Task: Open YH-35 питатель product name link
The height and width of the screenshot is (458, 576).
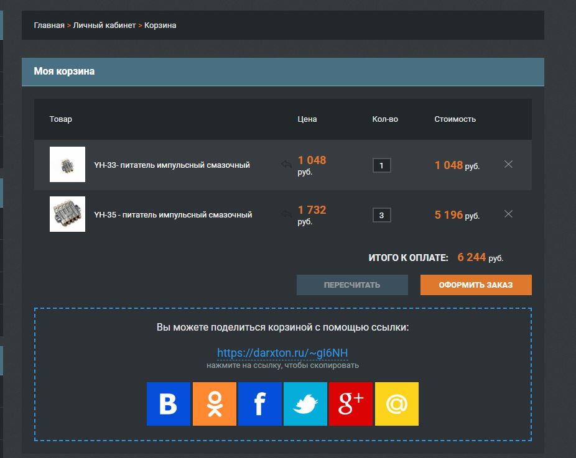Action: (x=173, y=214)
